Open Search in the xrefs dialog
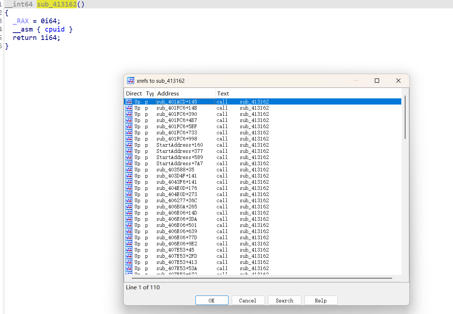453x314 pixels. click(x=285, y=300)
